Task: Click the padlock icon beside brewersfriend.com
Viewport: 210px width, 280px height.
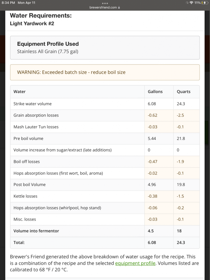Action: 119,8
